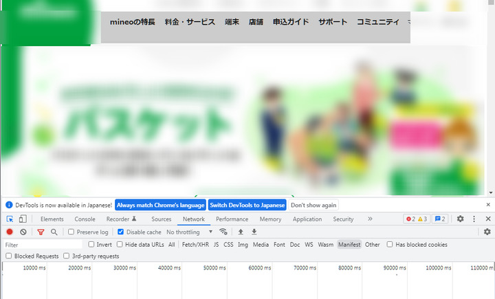This screenshot has width=495, height=299.
Task: Switch to the Console tab
Action: (85, 219)
